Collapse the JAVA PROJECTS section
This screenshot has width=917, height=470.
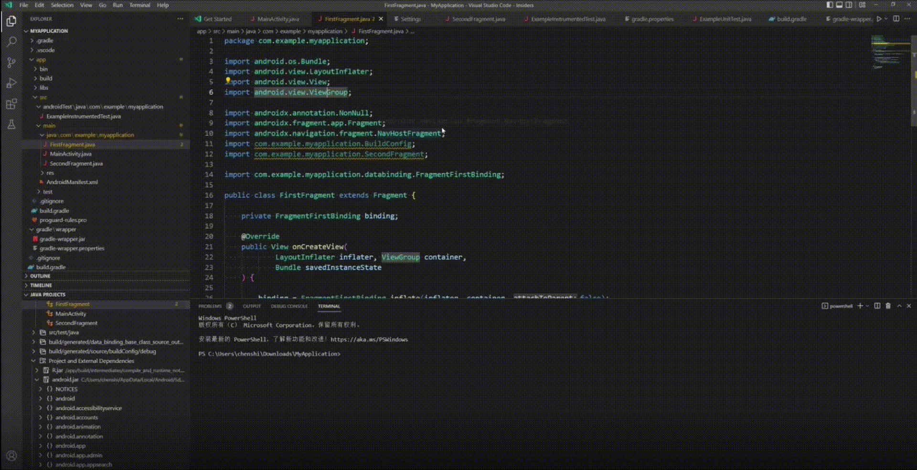(47, 295)
